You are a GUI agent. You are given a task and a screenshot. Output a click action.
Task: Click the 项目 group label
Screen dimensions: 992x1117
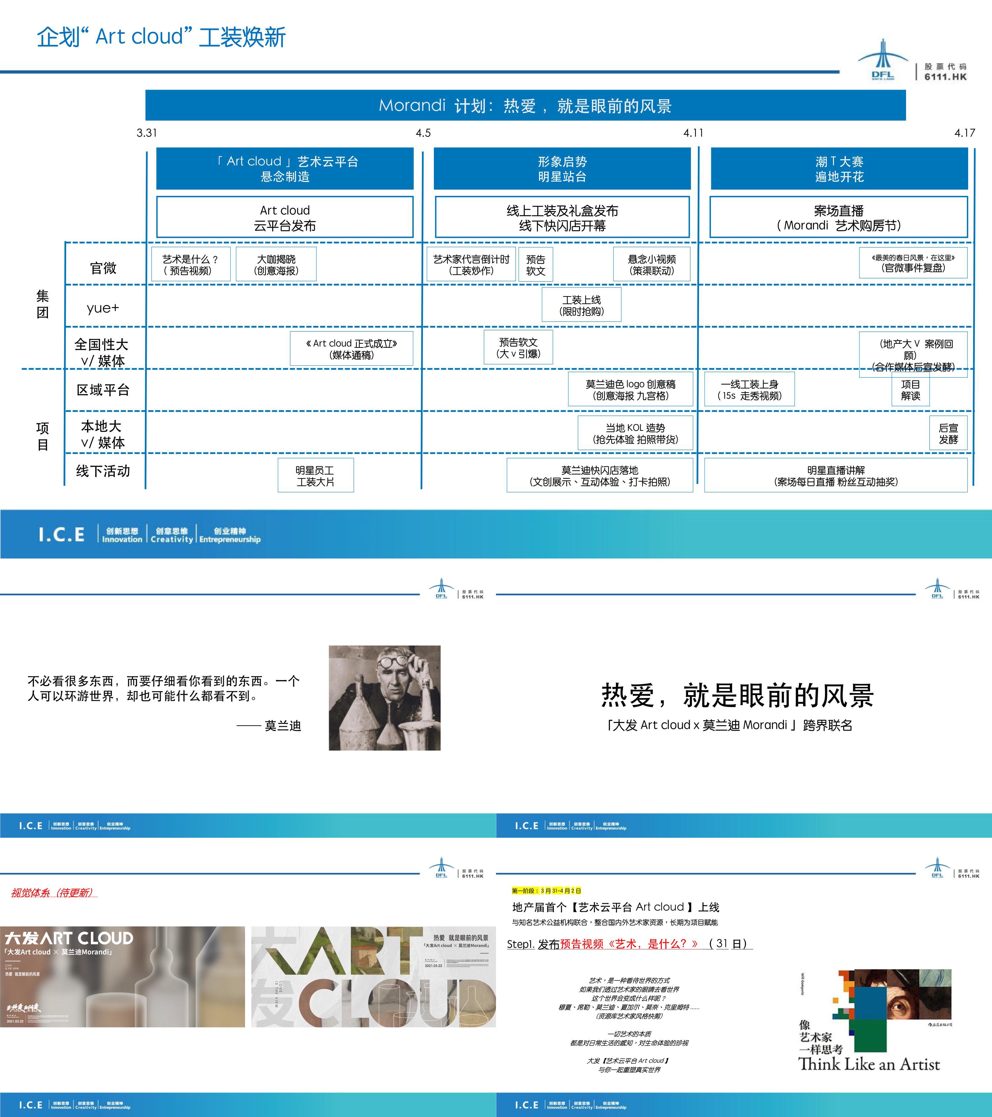click(x=43, y=436)
